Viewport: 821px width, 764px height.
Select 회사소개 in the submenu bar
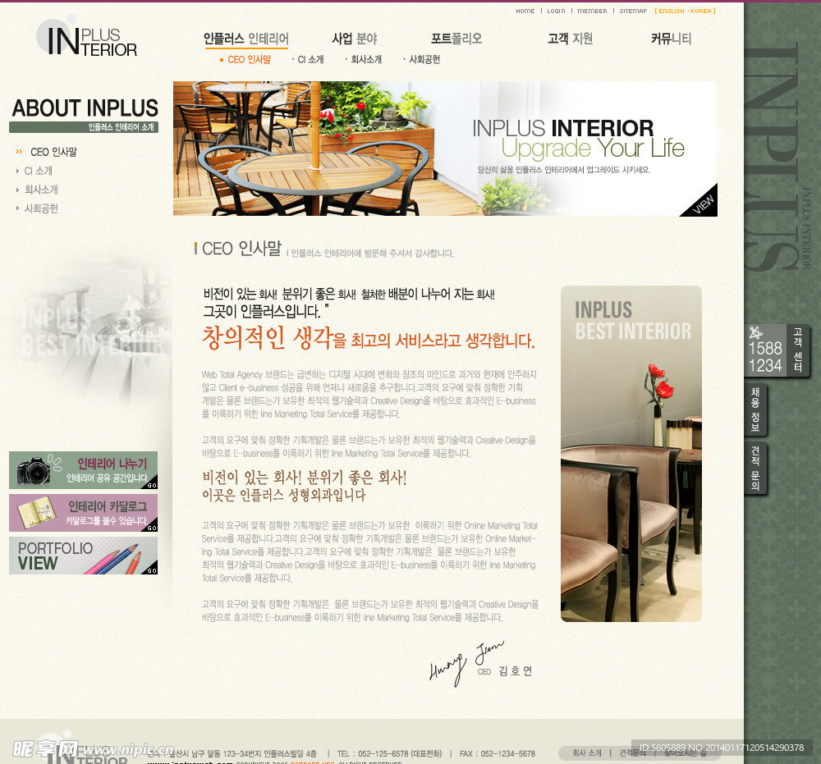pos(366,60)
